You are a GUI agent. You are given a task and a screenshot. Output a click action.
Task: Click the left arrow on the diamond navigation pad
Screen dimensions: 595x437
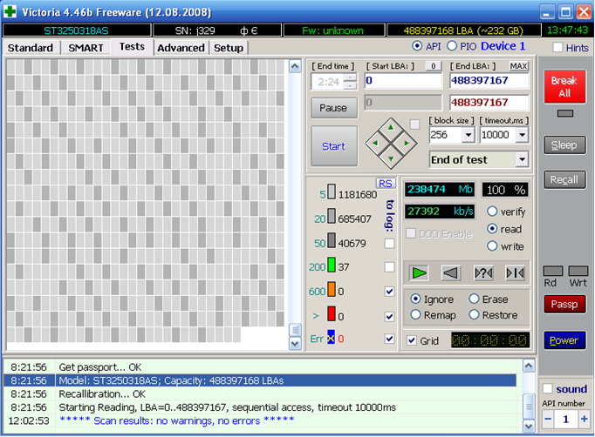pos(375,143)
